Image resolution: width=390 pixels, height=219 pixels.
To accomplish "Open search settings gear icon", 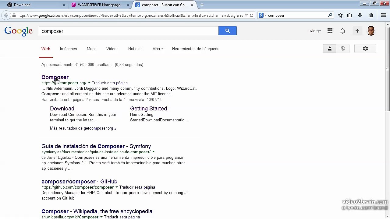I will (365, 49).
